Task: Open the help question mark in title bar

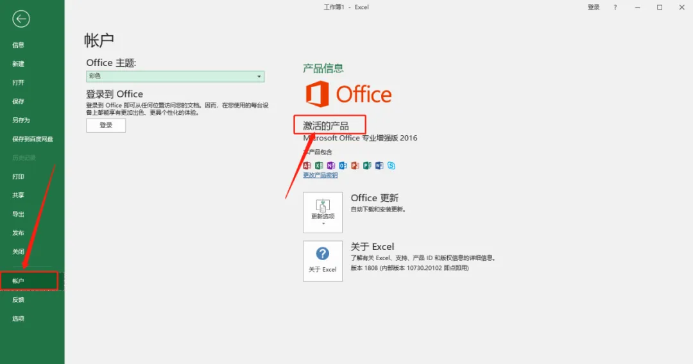Action: pos(615,7)
